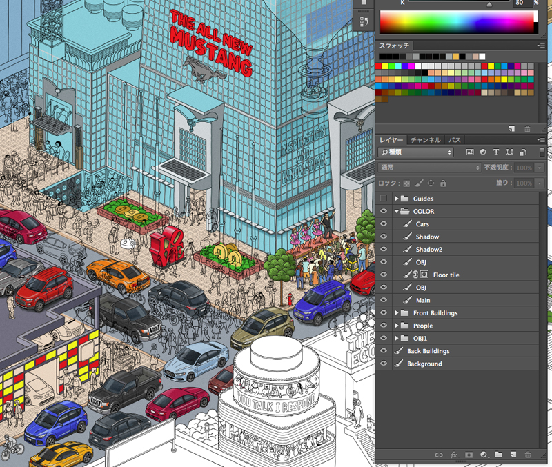This screenshot has width=552, height=467.
Task: Filter layers by pixel layer icon
Action: point(470,152)
